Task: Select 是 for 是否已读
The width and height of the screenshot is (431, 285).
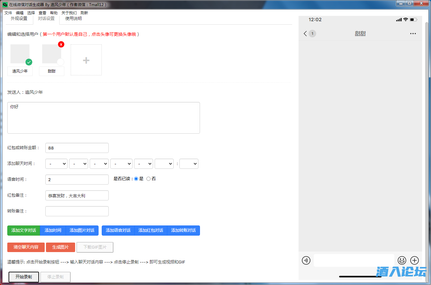Action: (136, 179)
